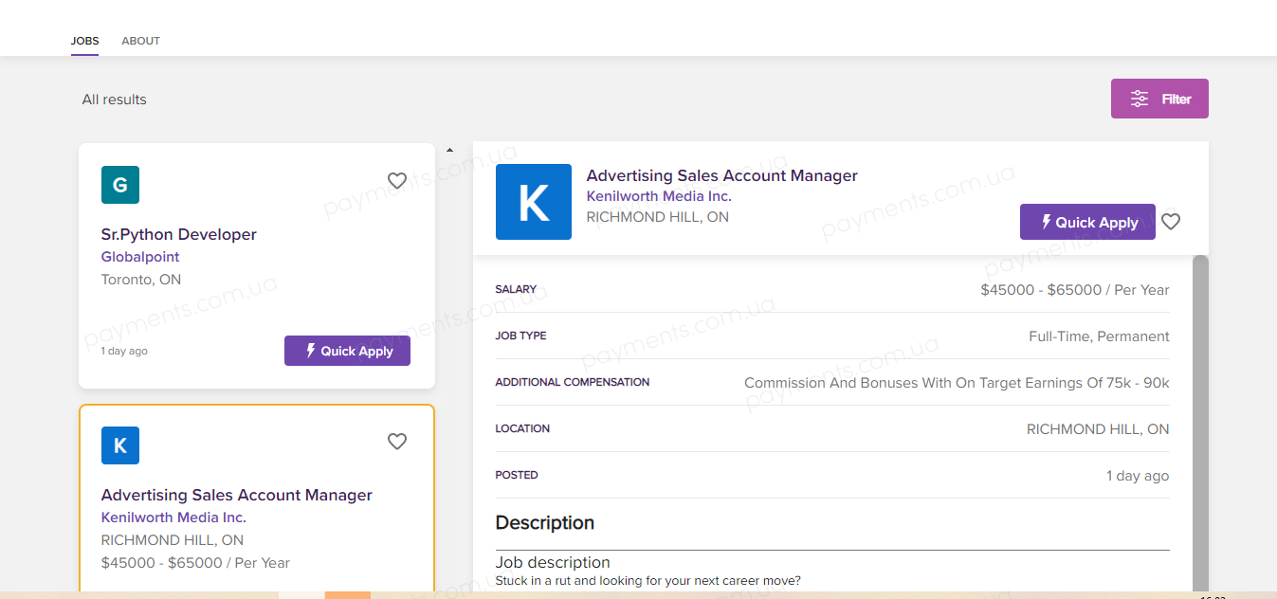
Task: Select Advertising Sales Account Manager card title
Action: pos(237,495)
